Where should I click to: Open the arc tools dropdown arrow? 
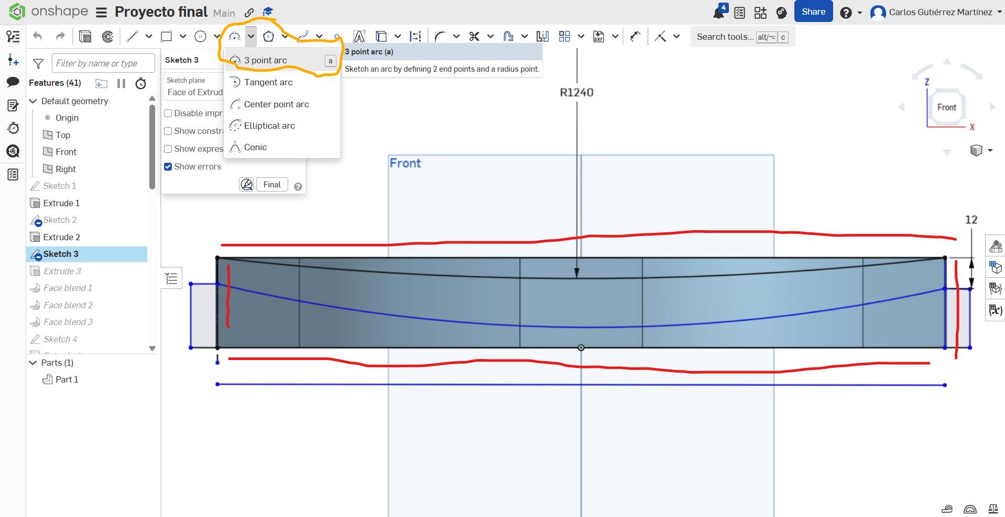[251, 36]
